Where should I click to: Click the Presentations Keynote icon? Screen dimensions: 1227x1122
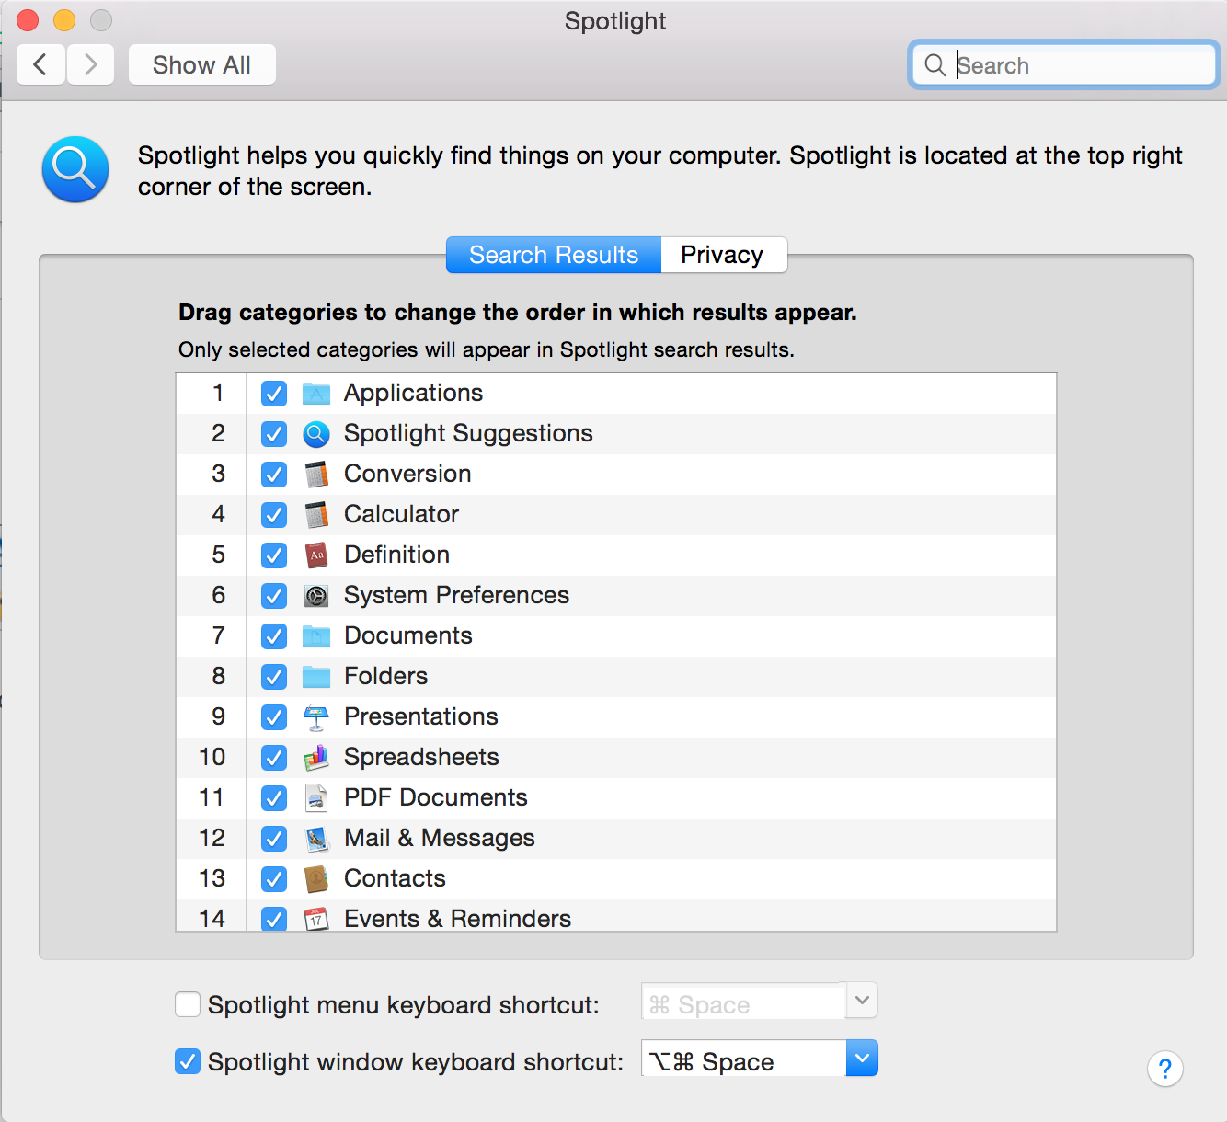pos(316,717)
